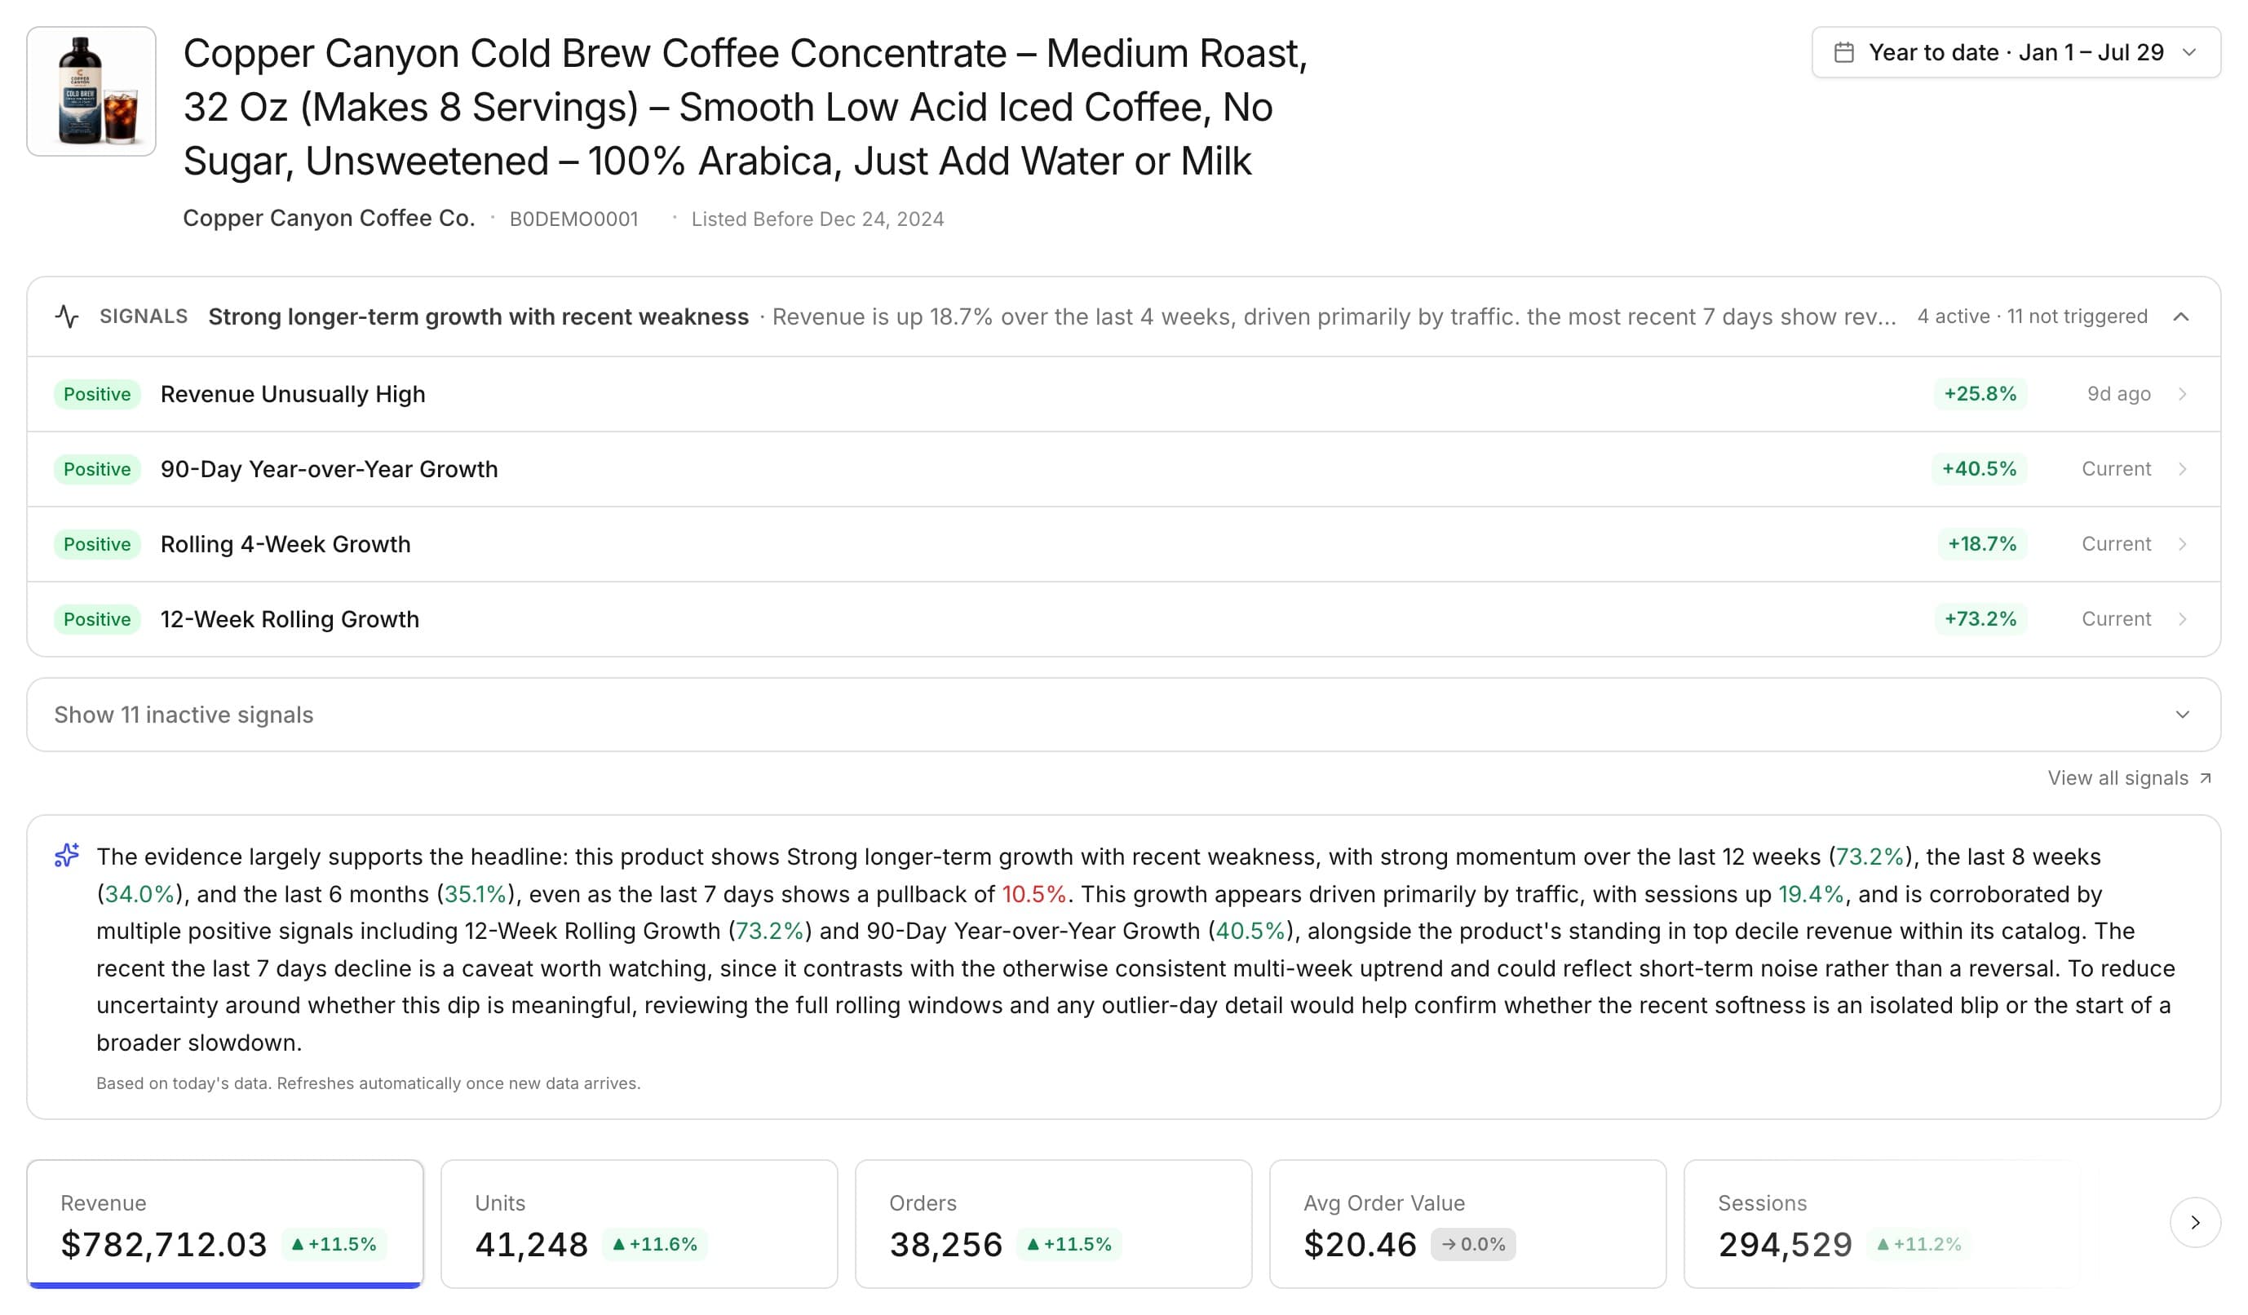Select the Sessions metric card
2248x1315 pixels.
pos(1883,1223)
